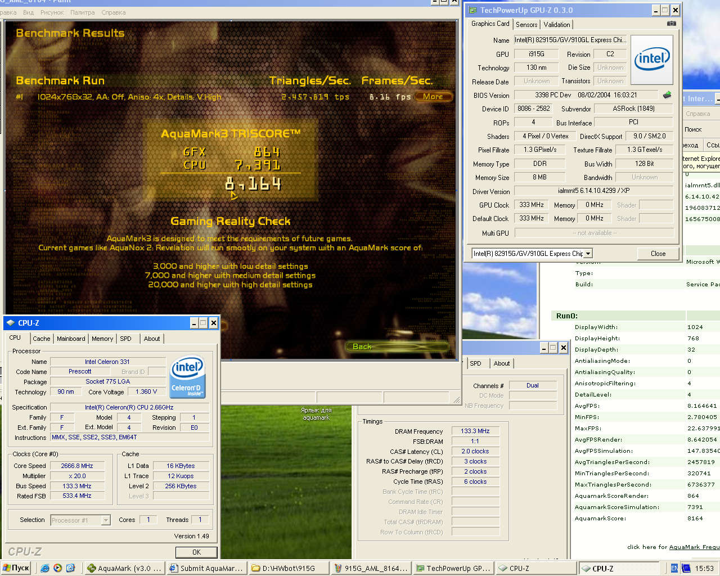Viewport: 720px width, 576px height.
Task: Click Close button in GPU-Z
Action: pos(658,254)
